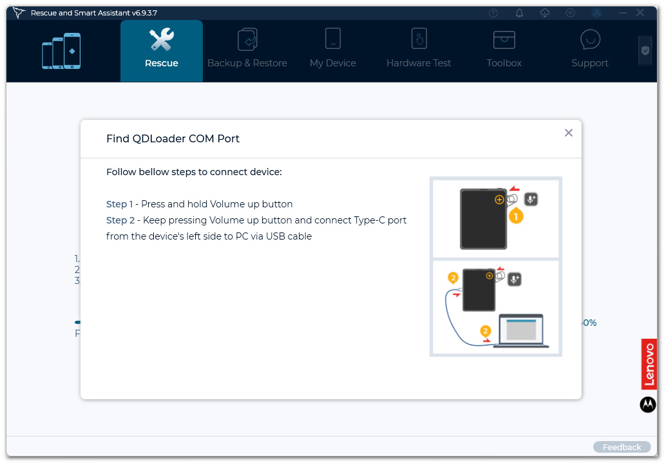Switch to Backup & Restore tab
This screenshot has height=463, width=664.
pos(247,51)
